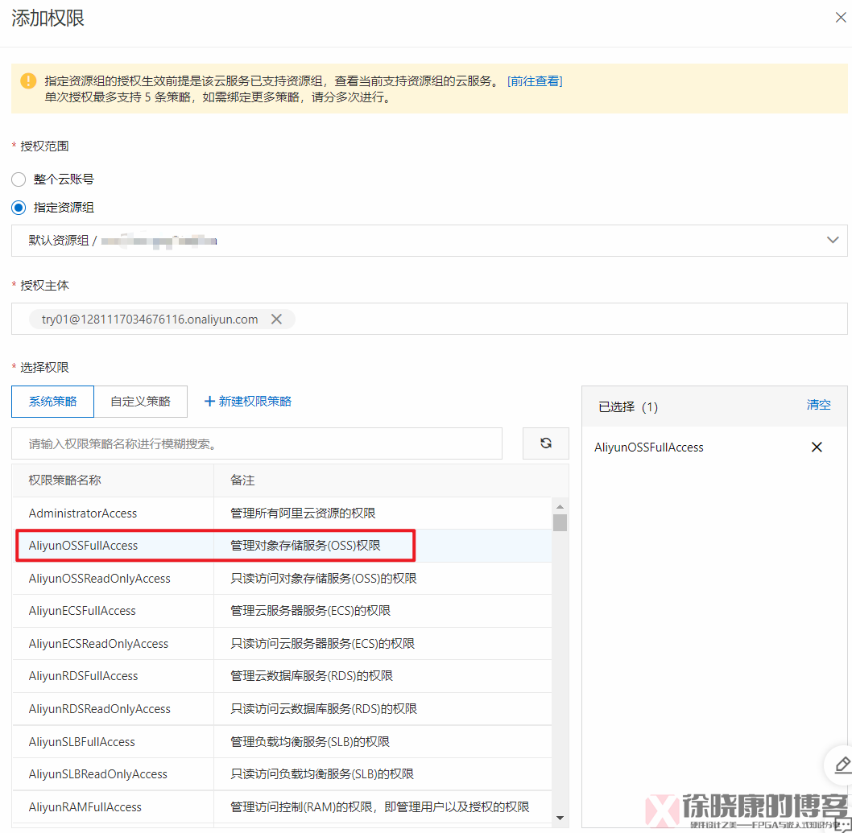
Task: Select AliyunRAMFullAccess policy row
Action: click(x=282, y=807)
